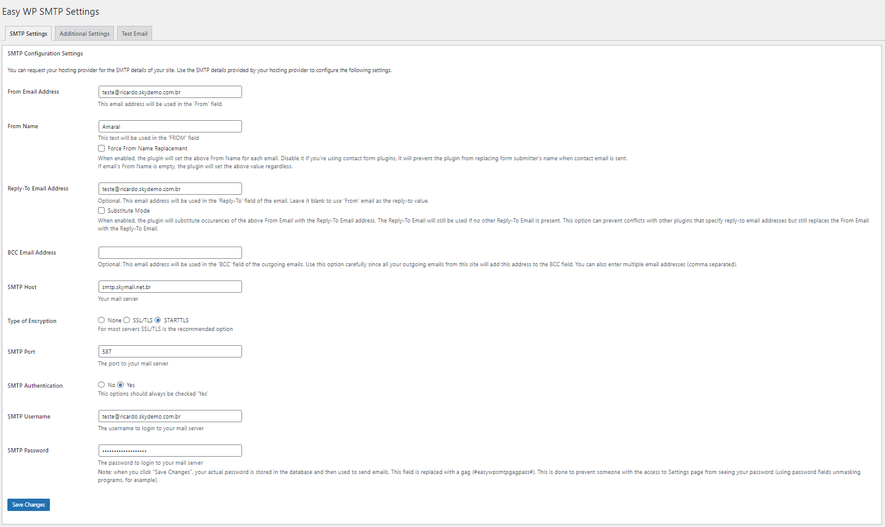Click the Reply-To Email Address field
Screen dimensions: 885x527
click(170, 189)
